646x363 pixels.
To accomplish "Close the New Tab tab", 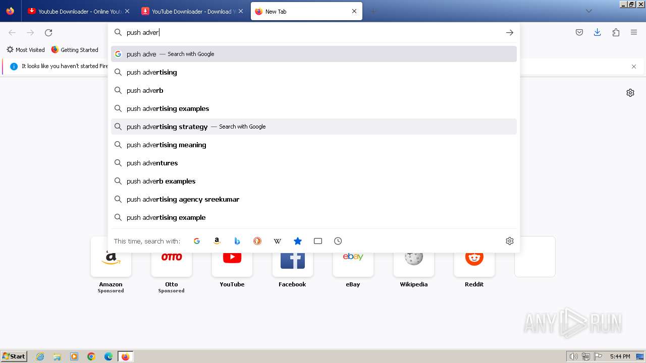I will pos(354,11).
